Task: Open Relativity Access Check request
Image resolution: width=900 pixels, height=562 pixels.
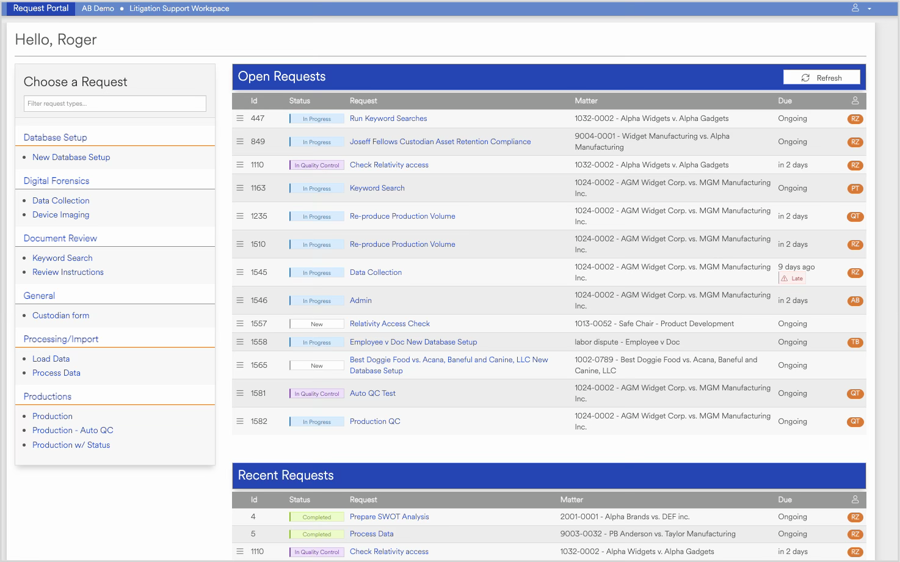Action: pos(390,324)
